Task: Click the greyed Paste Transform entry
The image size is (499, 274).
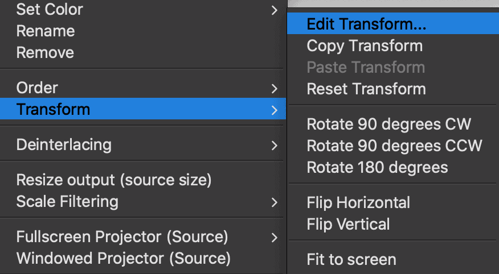Action: tap(366, 68)
